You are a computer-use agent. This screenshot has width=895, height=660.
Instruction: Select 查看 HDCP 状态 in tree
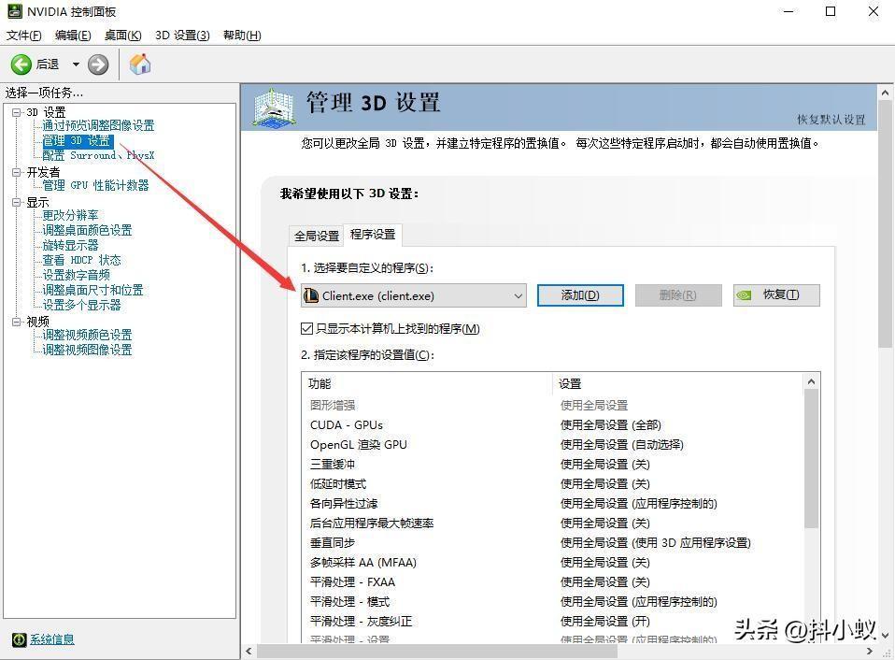pos(81,260)
